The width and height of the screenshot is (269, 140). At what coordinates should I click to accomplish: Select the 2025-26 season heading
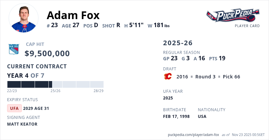pos(178,43)
